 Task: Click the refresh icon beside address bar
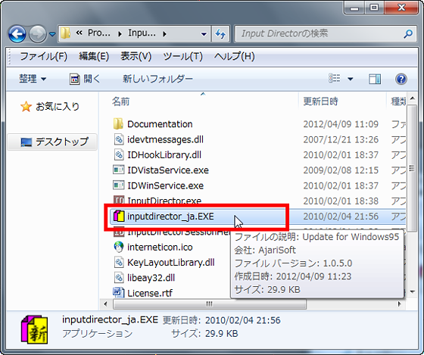click(x=220, y=34)
